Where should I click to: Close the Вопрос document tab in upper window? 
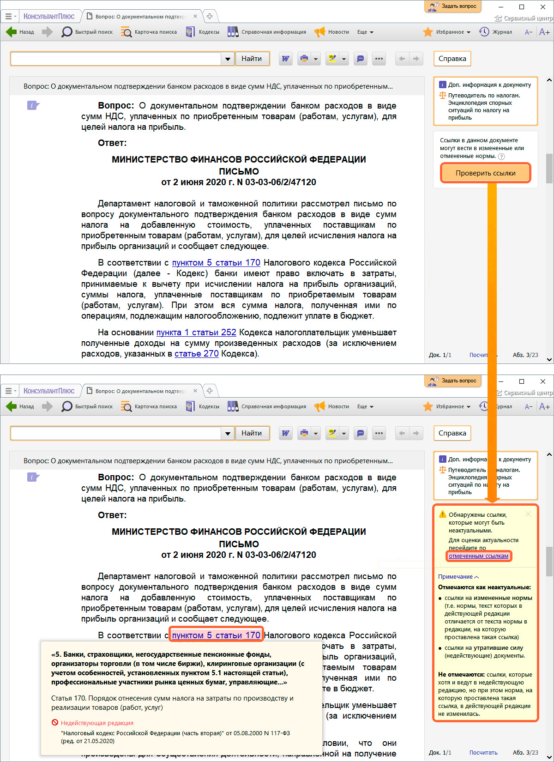click(195, 16)
